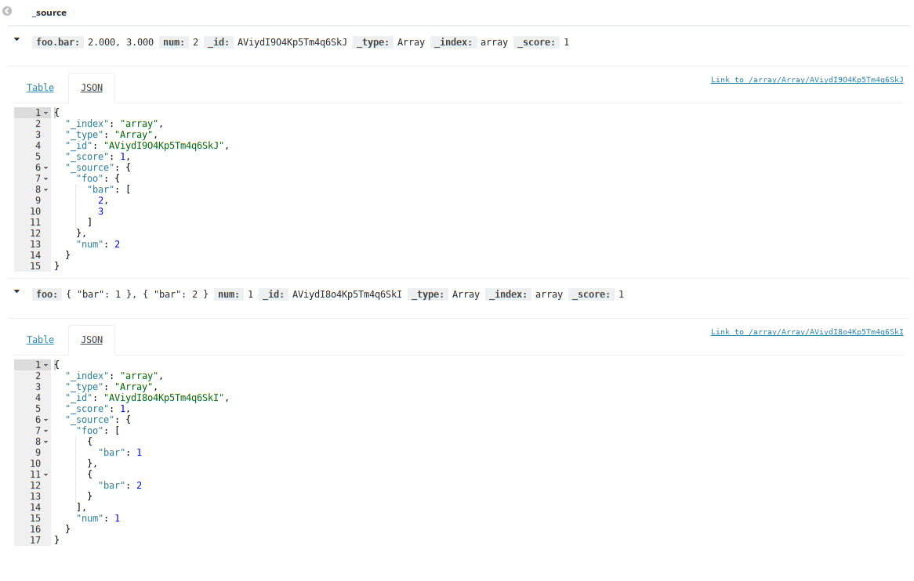The height and width of the screenshot is (581, 914).
Task: Click "_id": "AViydI8o4Kp5Tm4q6SkI" line in second JSON
Action: (147, 398)
